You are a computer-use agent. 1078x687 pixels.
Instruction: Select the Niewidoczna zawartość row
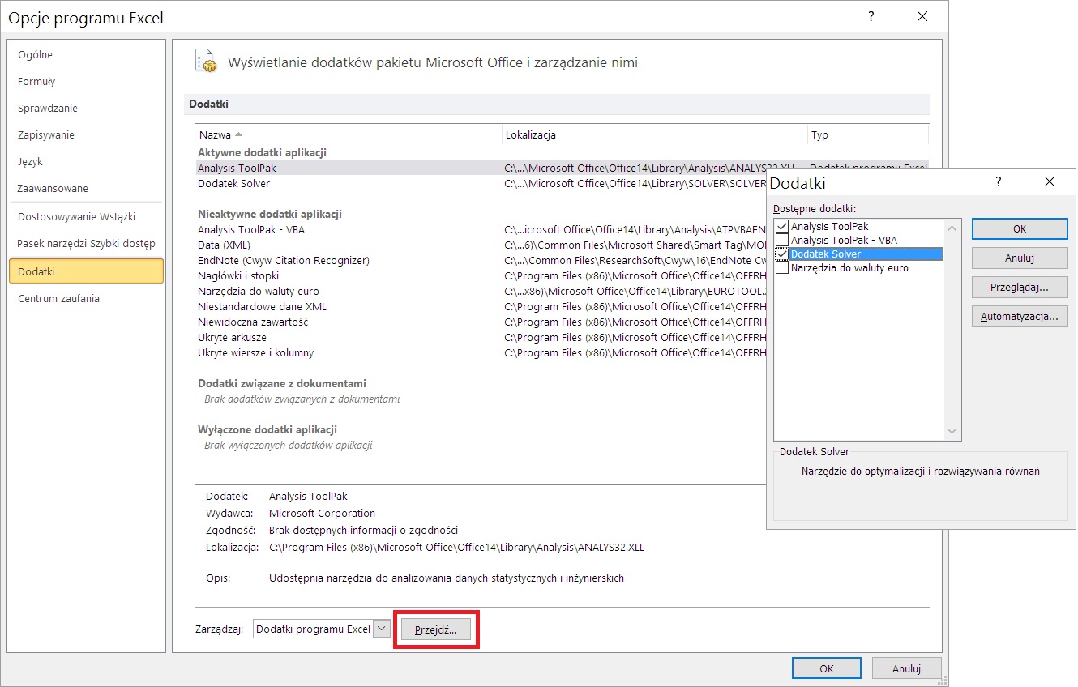[481, 322]
